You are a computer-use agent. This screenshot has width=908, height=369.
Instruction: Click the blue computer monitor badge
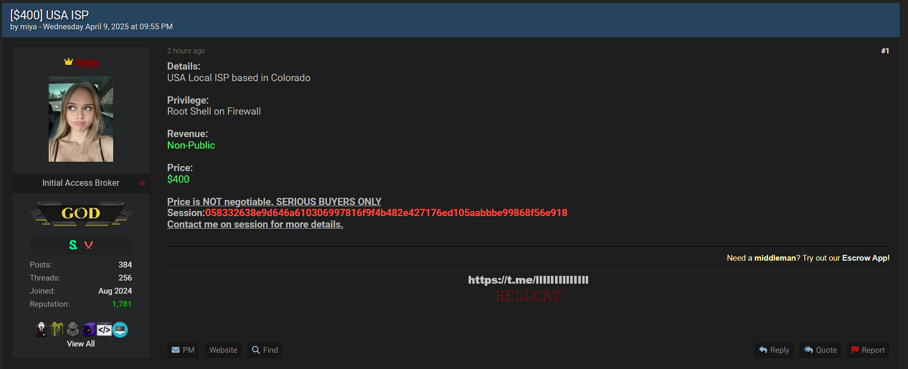(x=120, y=330)
